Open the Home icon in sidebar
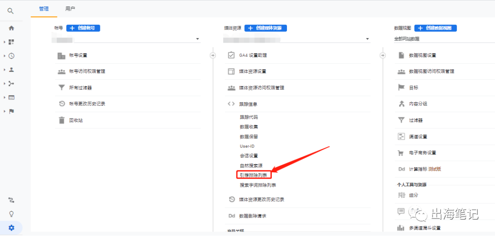Image resolution: width=495 pixels, height=236 pixels. click(x=11, y=28)
